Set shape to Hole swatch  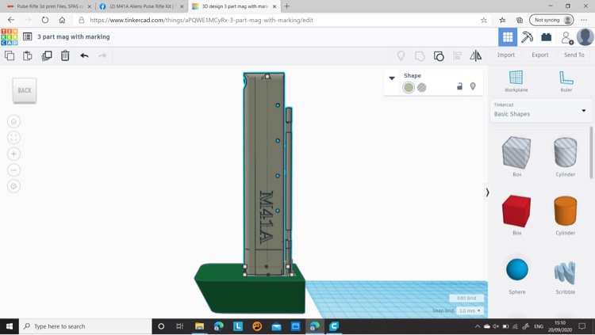click(421, 88)
